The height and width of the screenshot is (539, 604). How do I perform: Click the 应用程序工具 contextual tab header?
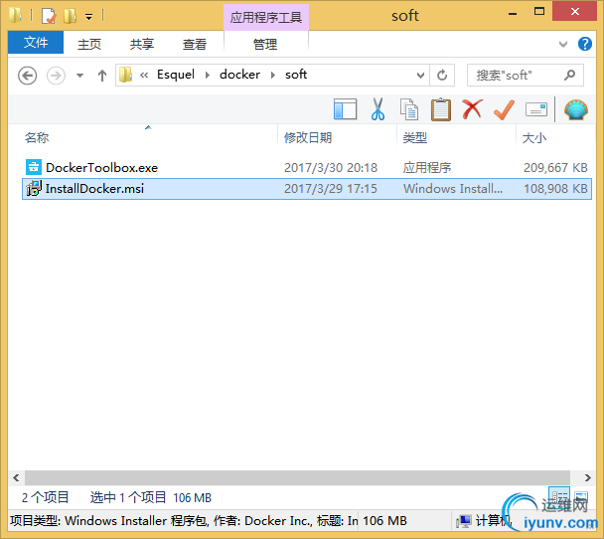coord(266,17)
